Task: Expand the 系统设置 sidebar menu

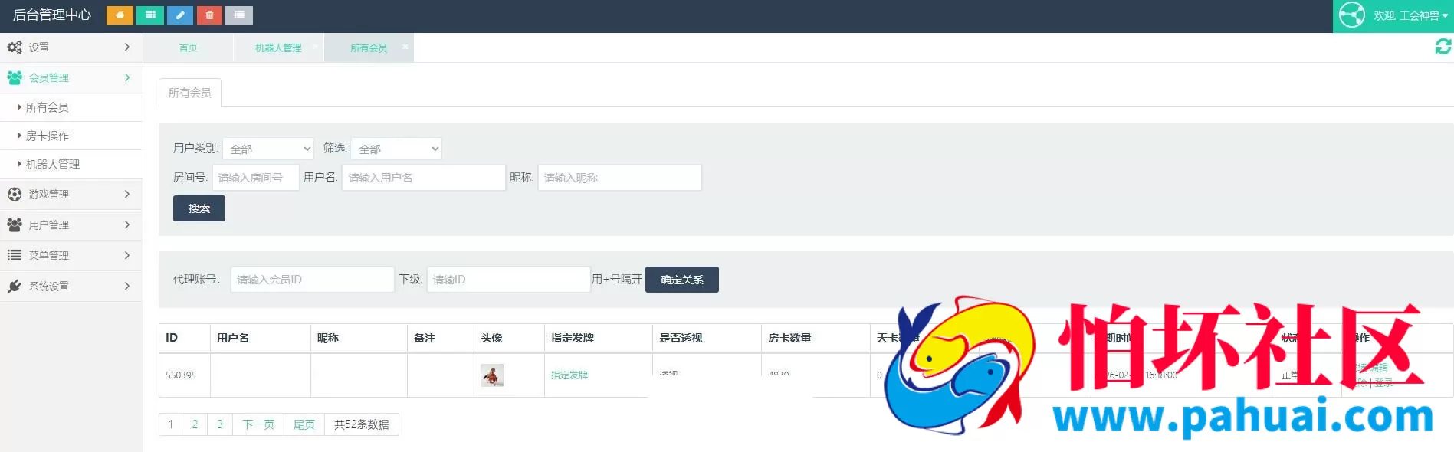Action: 71,286
